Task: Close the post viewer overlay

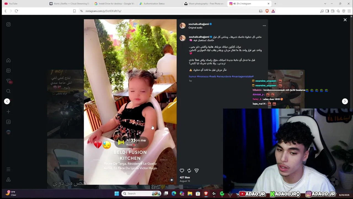Action: pos(345,20)
